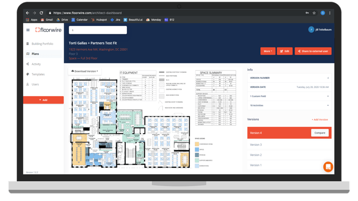Open the Jira bookmark
This screenshot has width=358, height=201.
point(115,20)
